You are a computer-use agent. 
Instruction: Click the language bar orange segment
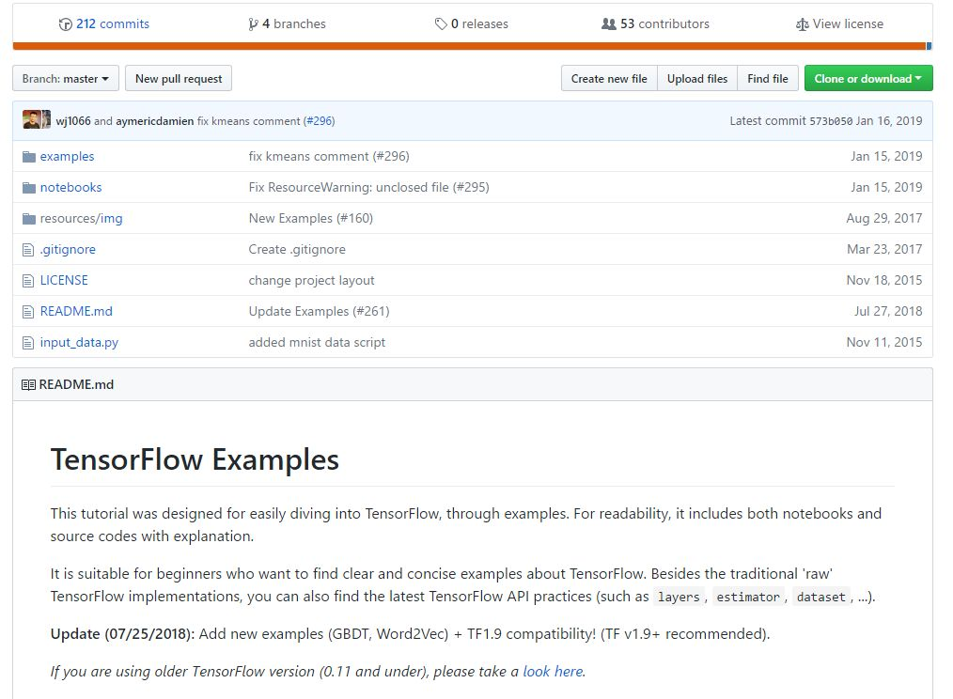(x=469, y=46)
